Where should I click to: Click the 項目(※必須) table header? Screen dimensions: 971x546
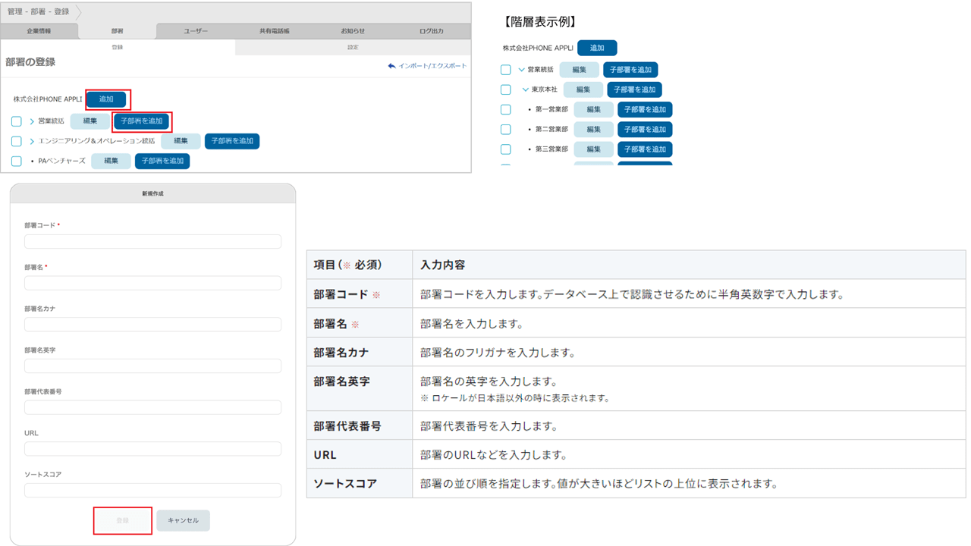(x=360, y=265)
